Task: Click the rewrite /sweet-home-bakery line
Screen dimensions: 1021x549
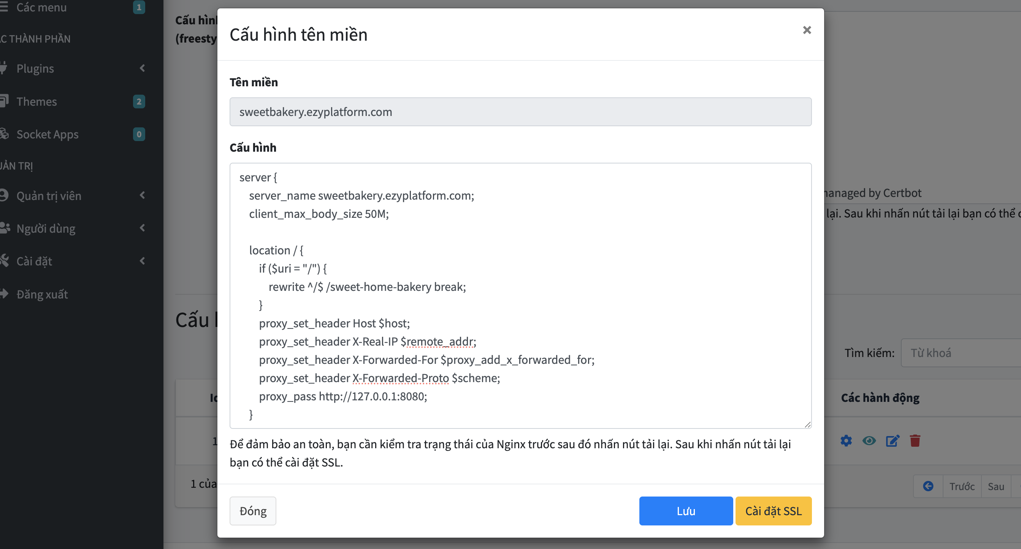Action: 367,287
